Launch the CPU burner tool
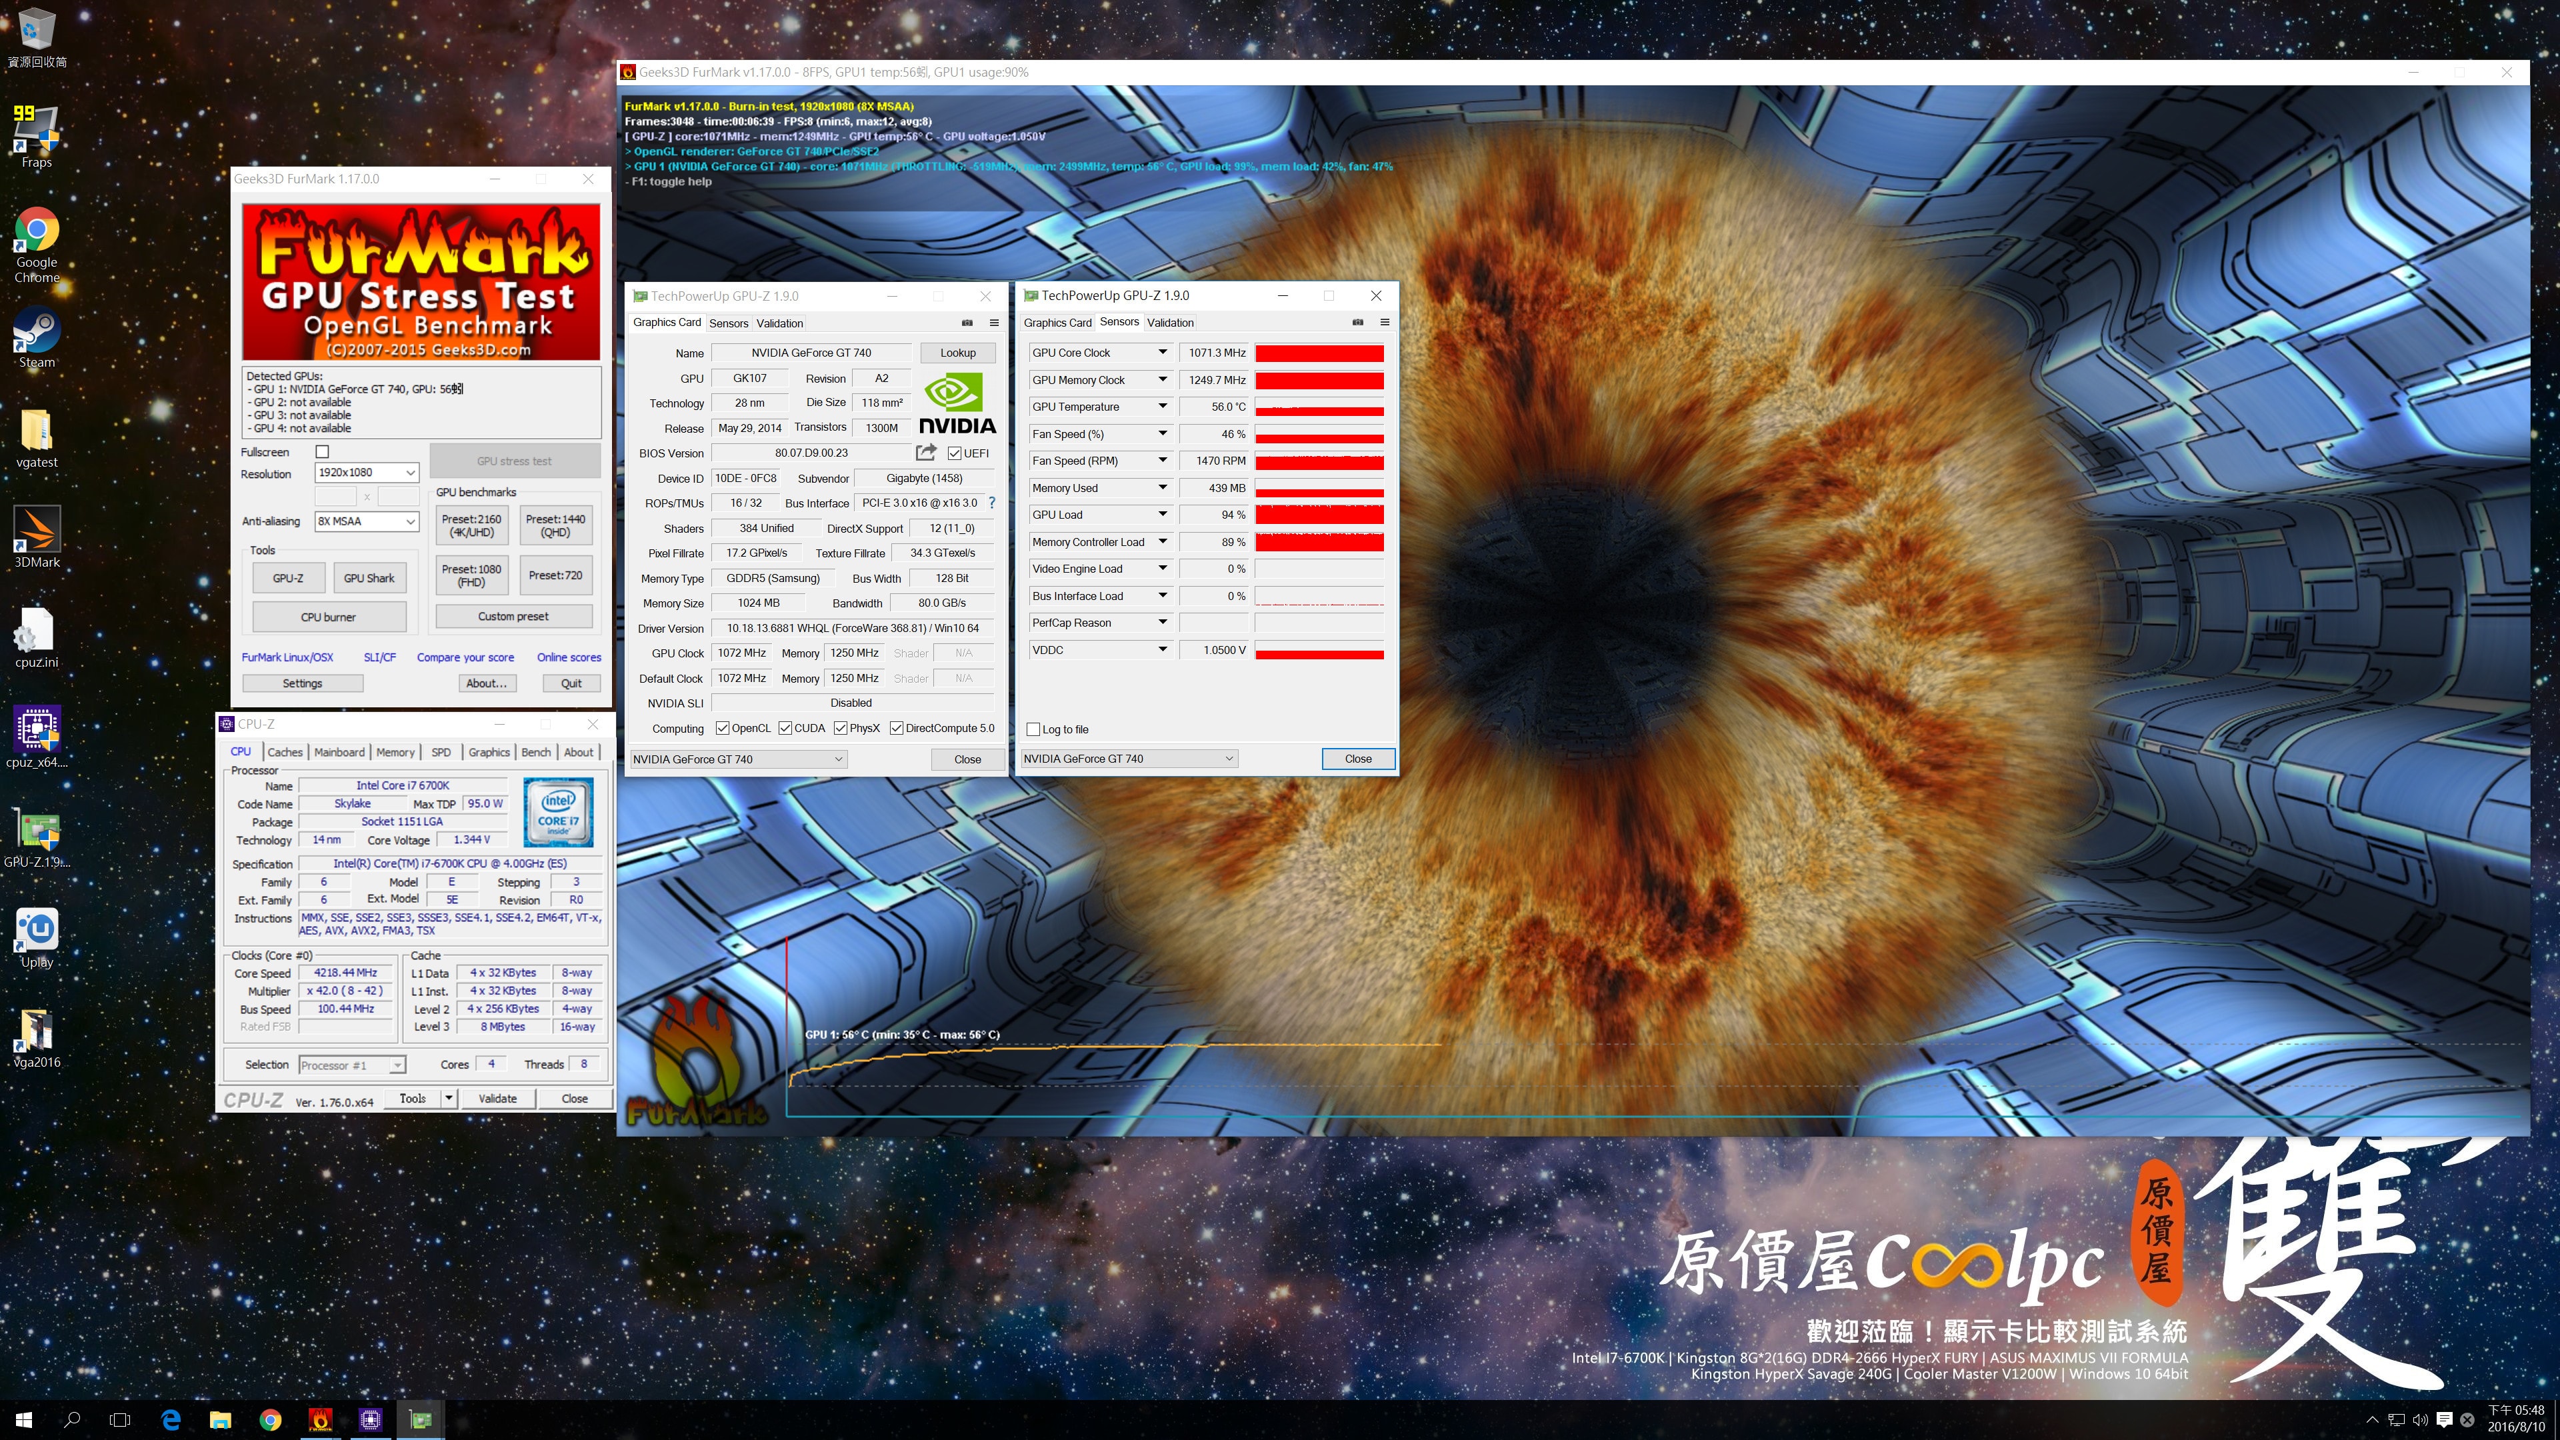This screenshot has width=2560, height=1440. click(x=329, y=617)
